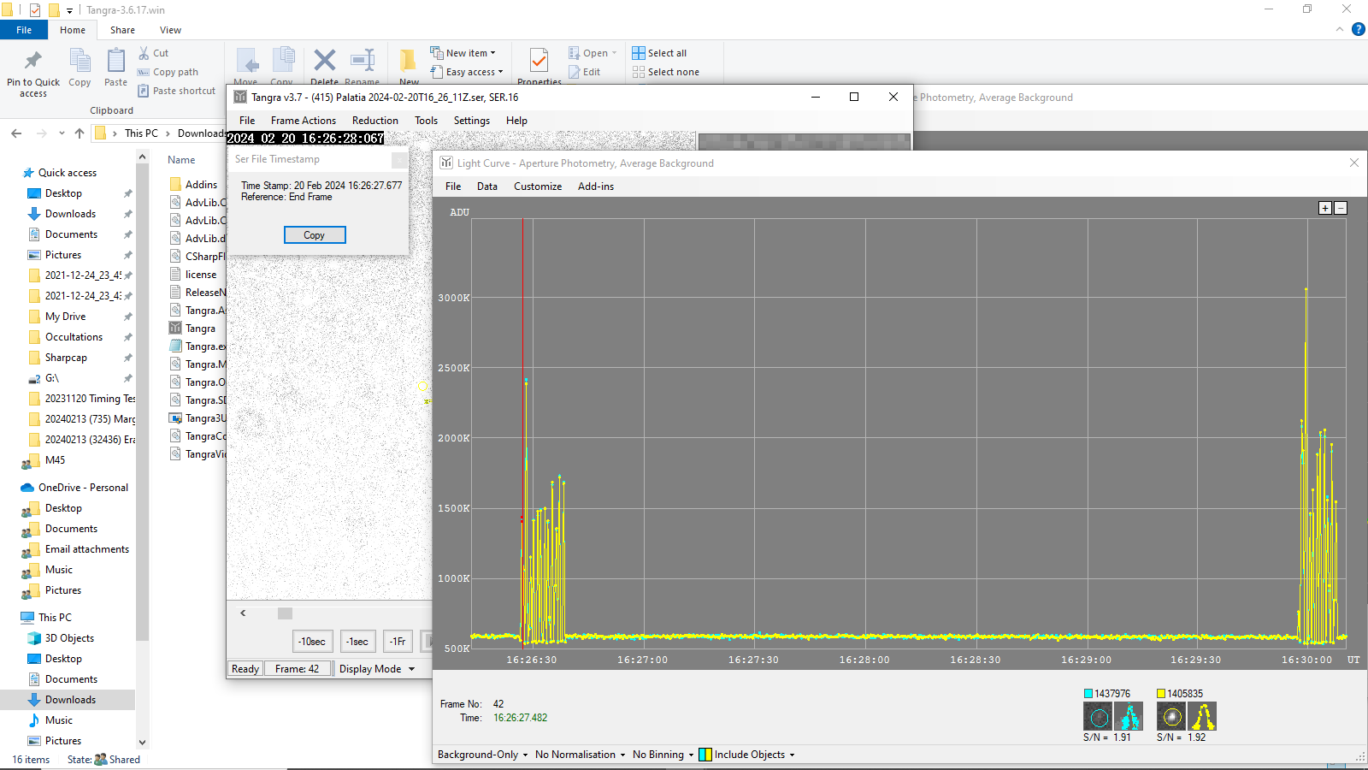Open the Background-Only dropdown
Viewport: 1368px width, 770px height.
click(x=482, y=755)
